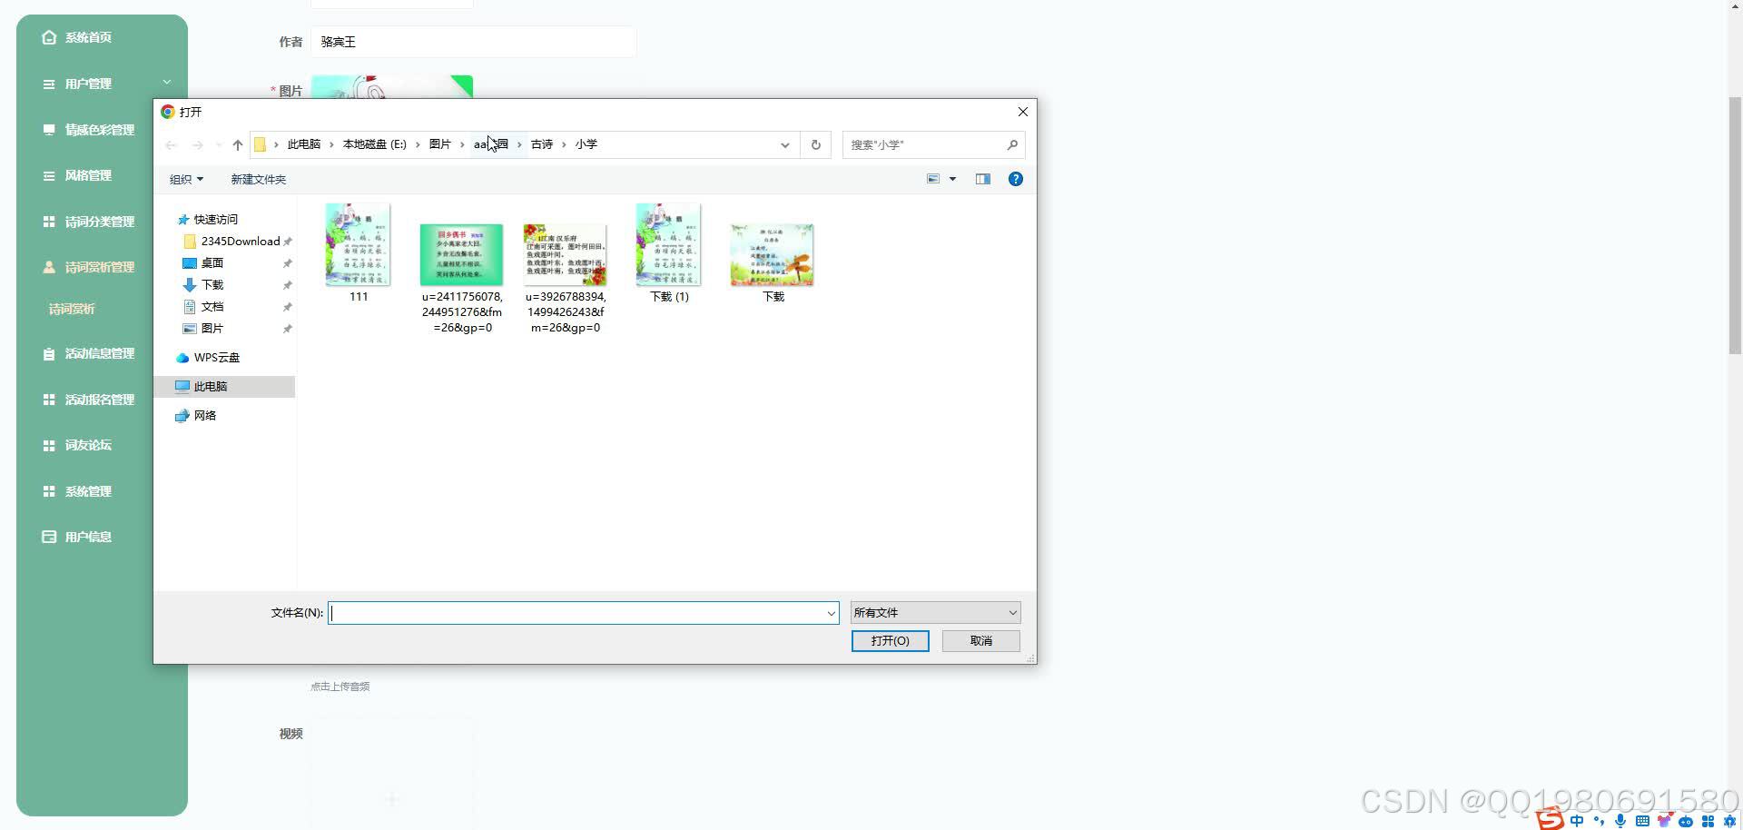Select the u=3926788394 image file

click(566, 278)
